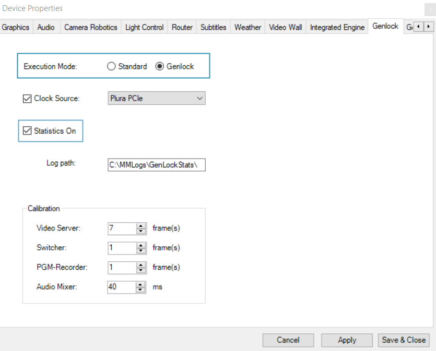The image size is (436, 351).
Task: Select Genlock execution mode
Action: (x=160, y=66)
